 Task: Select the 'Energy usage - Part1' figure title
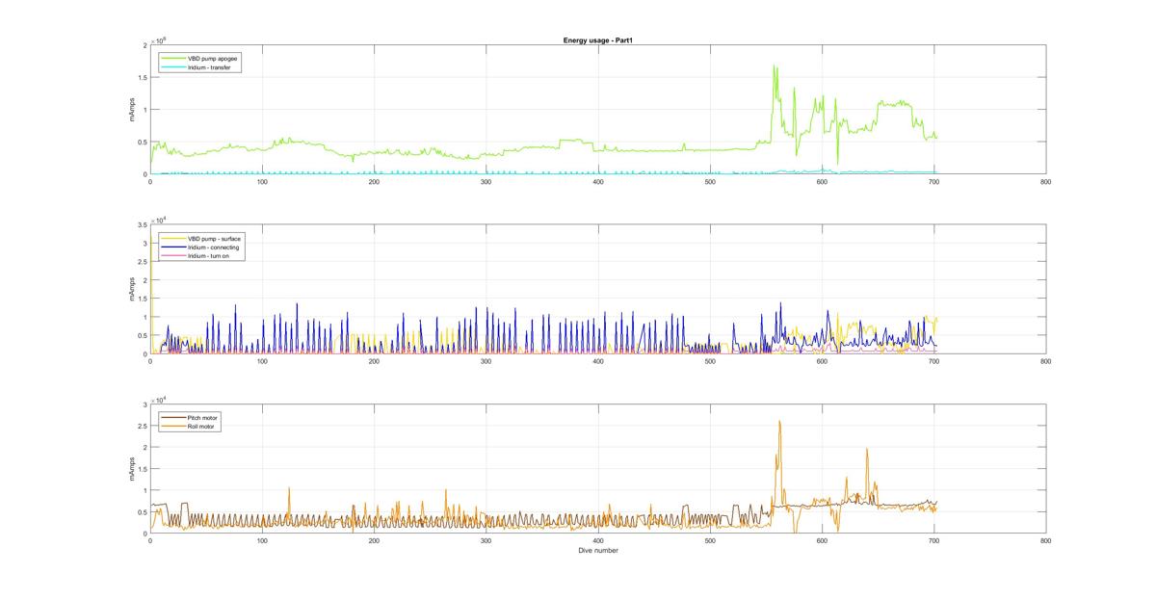[596, 40]
